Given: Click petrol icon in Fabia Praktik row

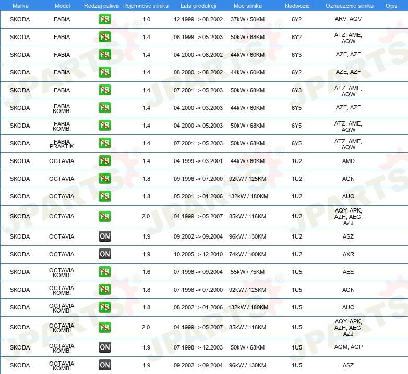Looking at the screenshot, I should pos(104,143).
